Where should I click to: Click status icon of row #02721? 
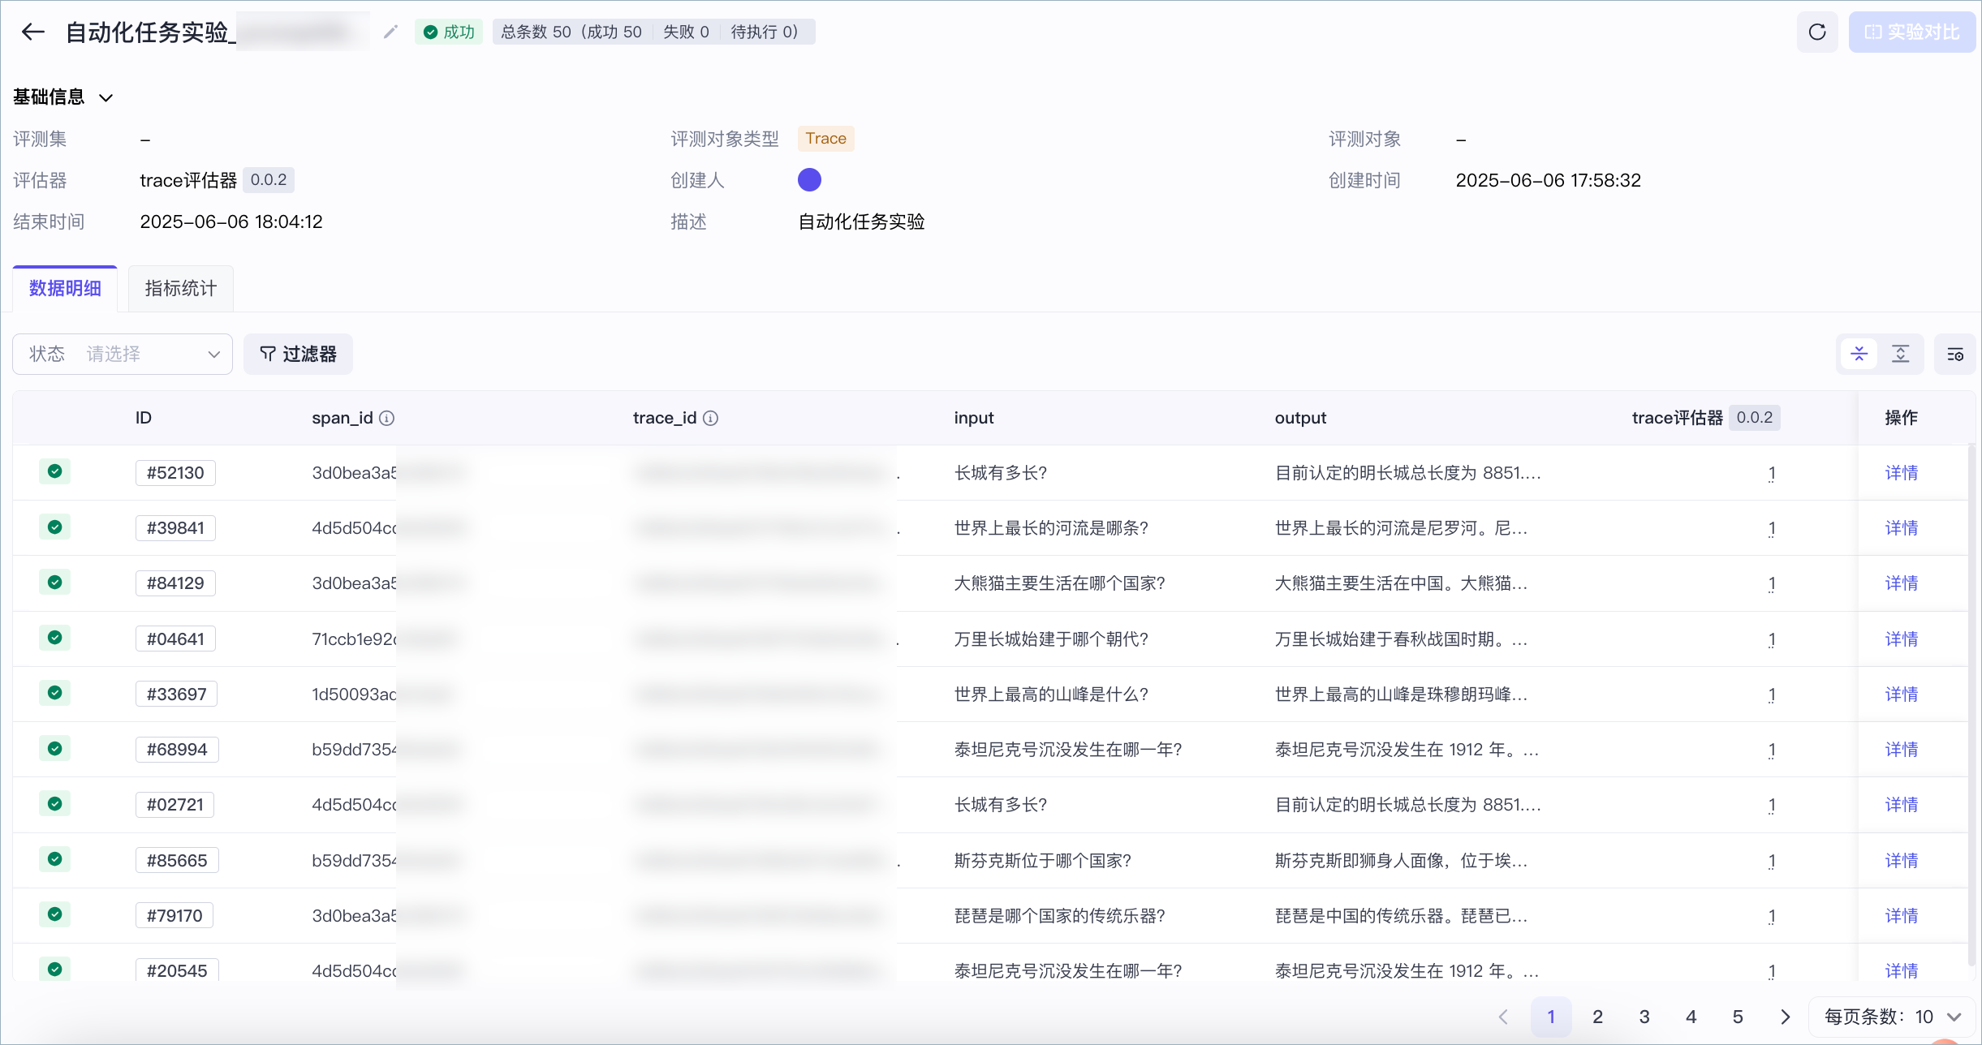(54, 803)
